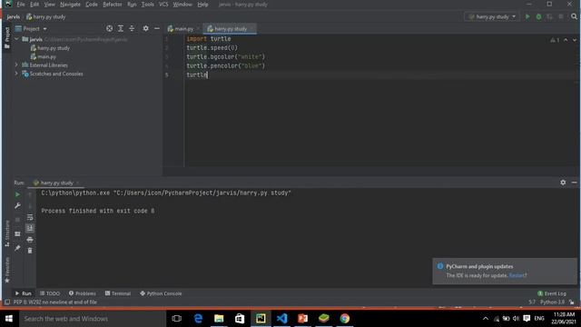The width and height of the screenshot is (581, 327).
Task: Toggle the Structure sidebar tool window
Action: click(6, 233)
